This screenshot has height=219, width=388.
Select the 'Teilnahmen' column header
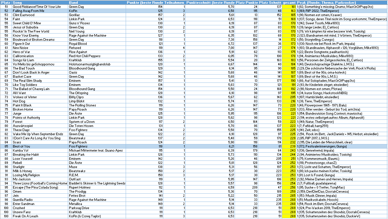pos(174,2)
